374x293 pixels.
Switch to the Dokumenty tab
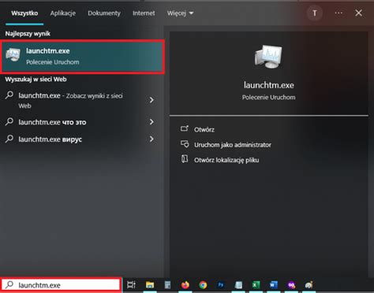(x=104, y=13)
